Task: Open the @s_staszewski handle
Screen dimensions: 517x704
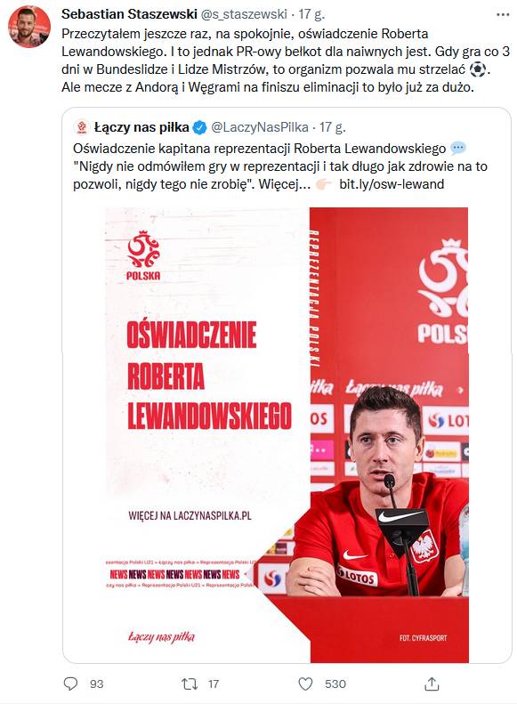Action: (244, 14)
